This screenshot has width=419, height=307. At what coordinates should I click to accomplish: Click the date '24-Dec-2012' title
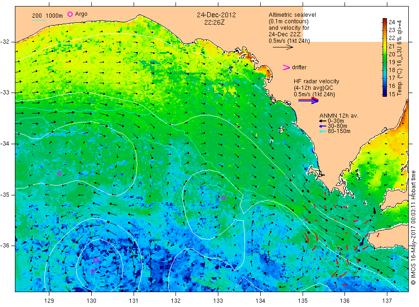point(216,15)
